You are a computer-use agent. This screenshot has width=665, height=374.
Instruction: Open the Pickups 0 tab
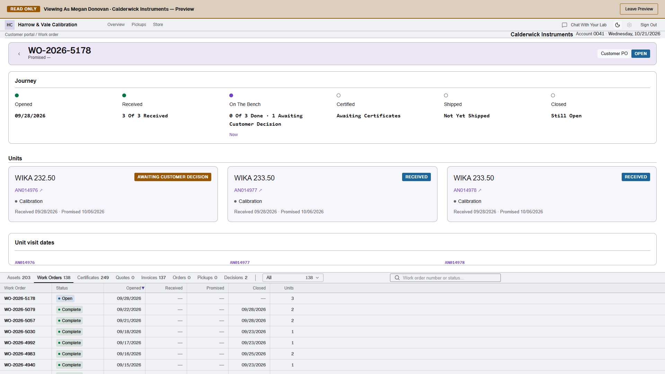pyautogui.click(x=207, y=278)
